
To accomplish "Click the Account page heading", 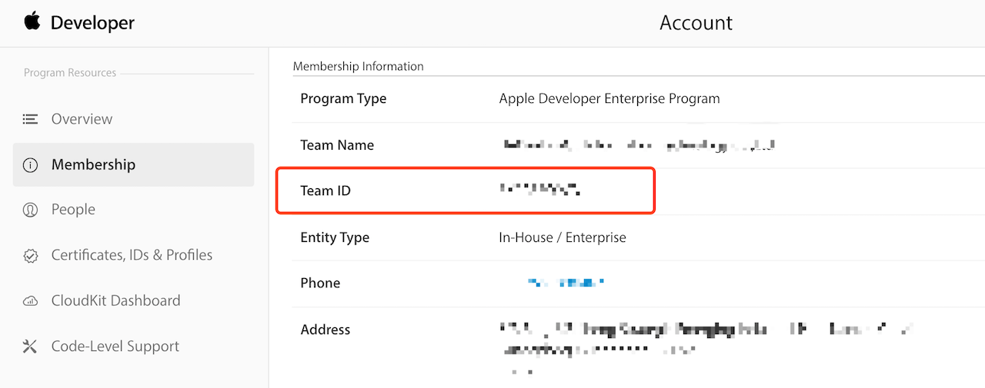I will coord(696,23).
